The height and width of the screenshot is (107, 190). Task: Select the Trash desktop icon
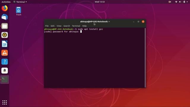[18, 11]
